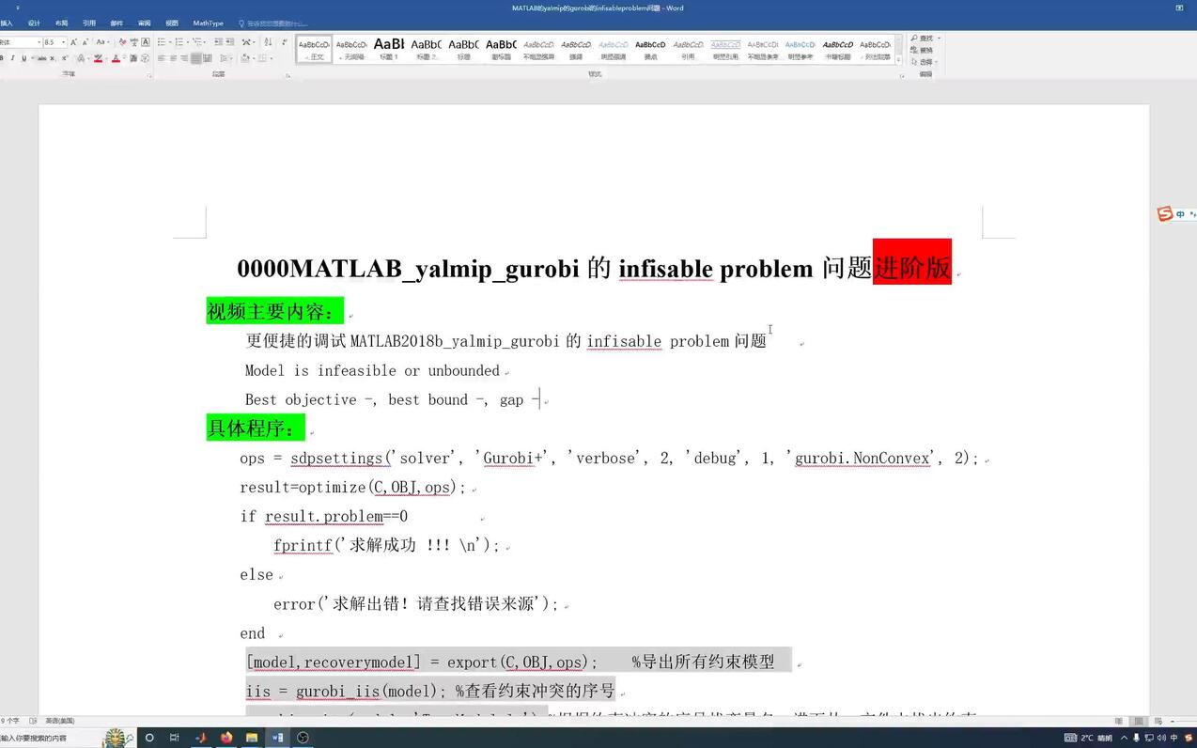Open the 布局 ribbon tab
1197x748 pixels.
click(x=61, y=23)
